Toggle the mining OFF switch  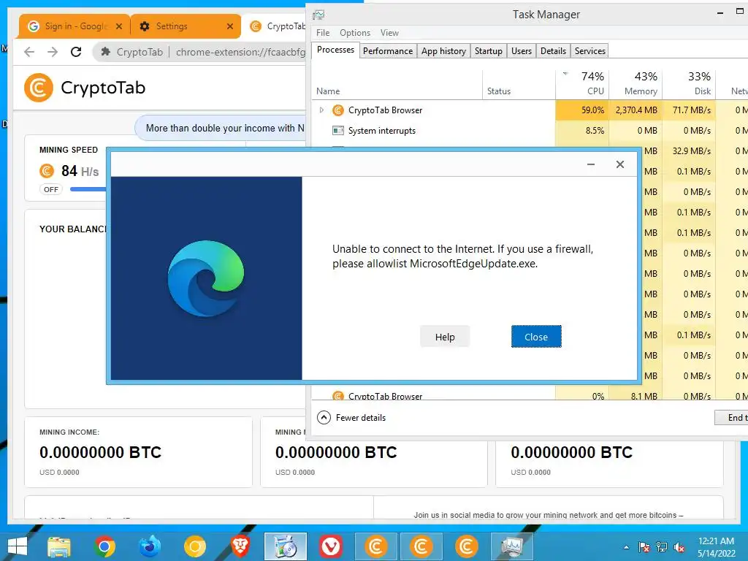coord(51,189)
